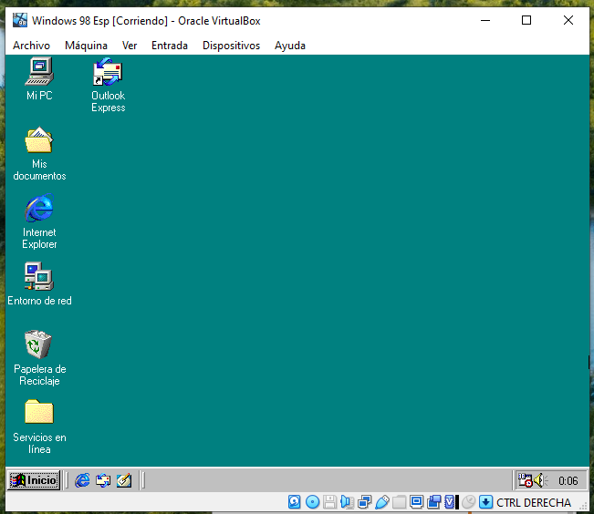Click the keyboard capture arrow icon

click(485, 502)
